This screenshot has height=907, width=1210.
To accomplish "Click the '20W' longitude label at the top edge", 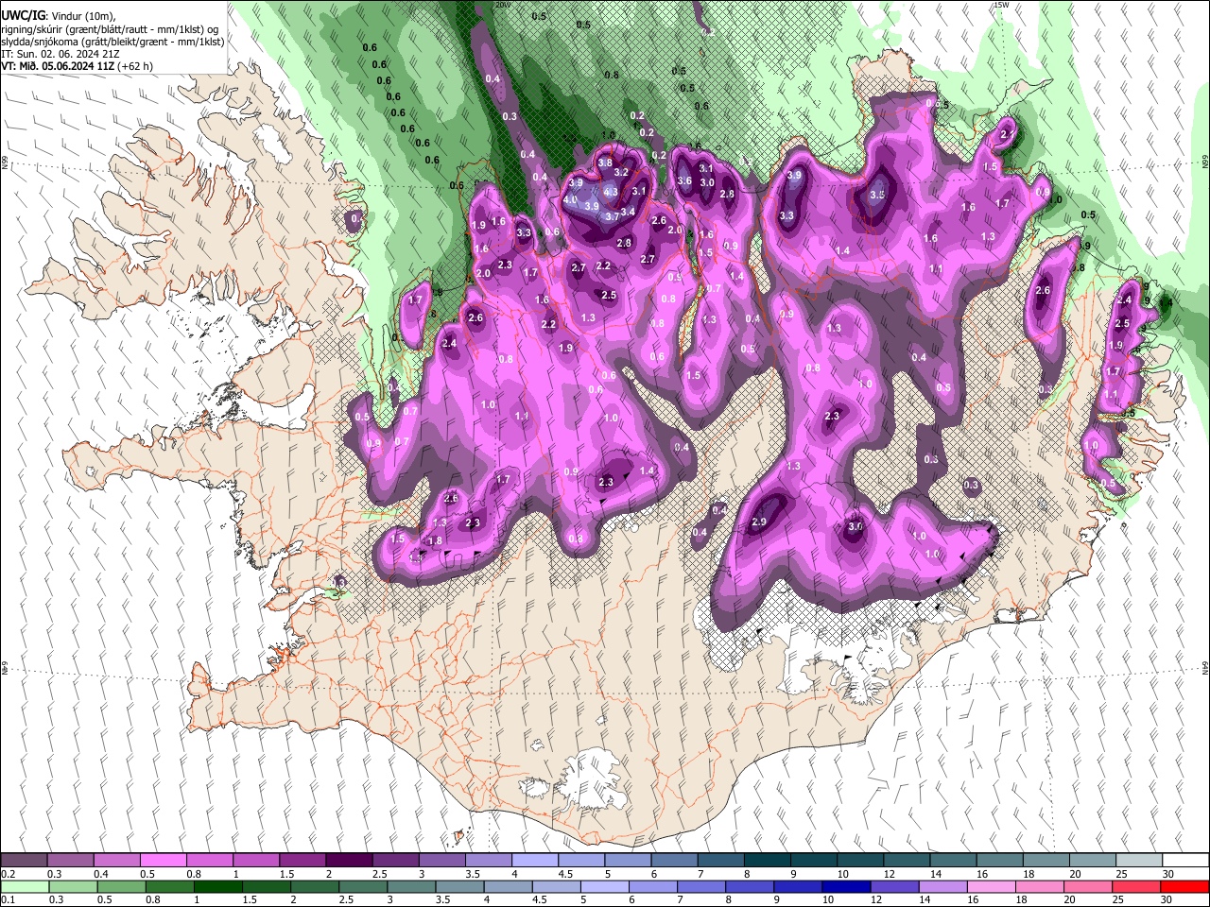I will pos(503,5).
